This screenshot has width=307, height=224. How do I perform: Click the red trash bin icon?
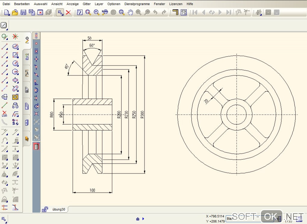(36, 146)
